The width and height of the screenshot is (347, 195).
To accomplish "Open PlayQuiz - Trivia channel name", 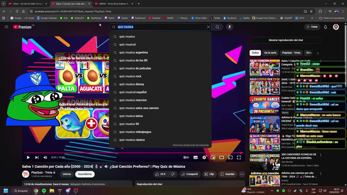I will (42, 173).
